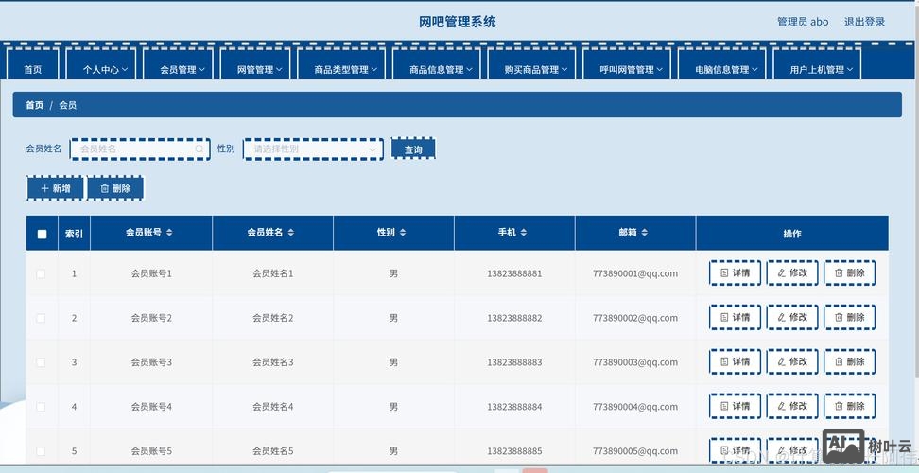Expand the 购买商品管理 menu
This screenshot has height=473, width=919.
[x=531, y=64]
